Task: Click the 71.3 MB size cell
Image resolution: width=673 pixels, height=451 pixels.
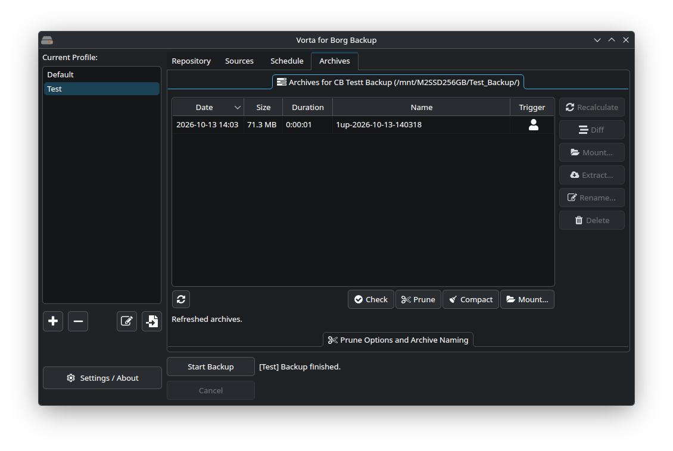Action: pyautogui.click(x=262, y=125)
